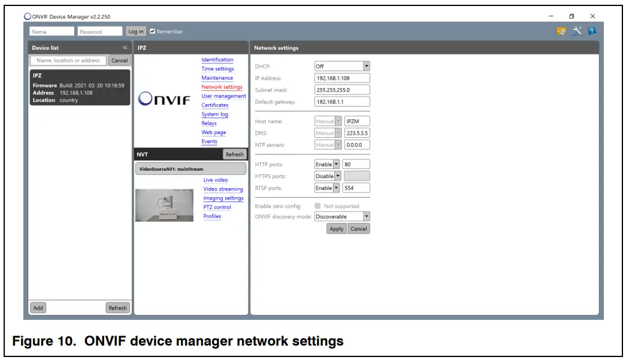Viewport: 626px width, 360px height.
Task: Click the IPZ panel header
Action: (x=191, y=47)
